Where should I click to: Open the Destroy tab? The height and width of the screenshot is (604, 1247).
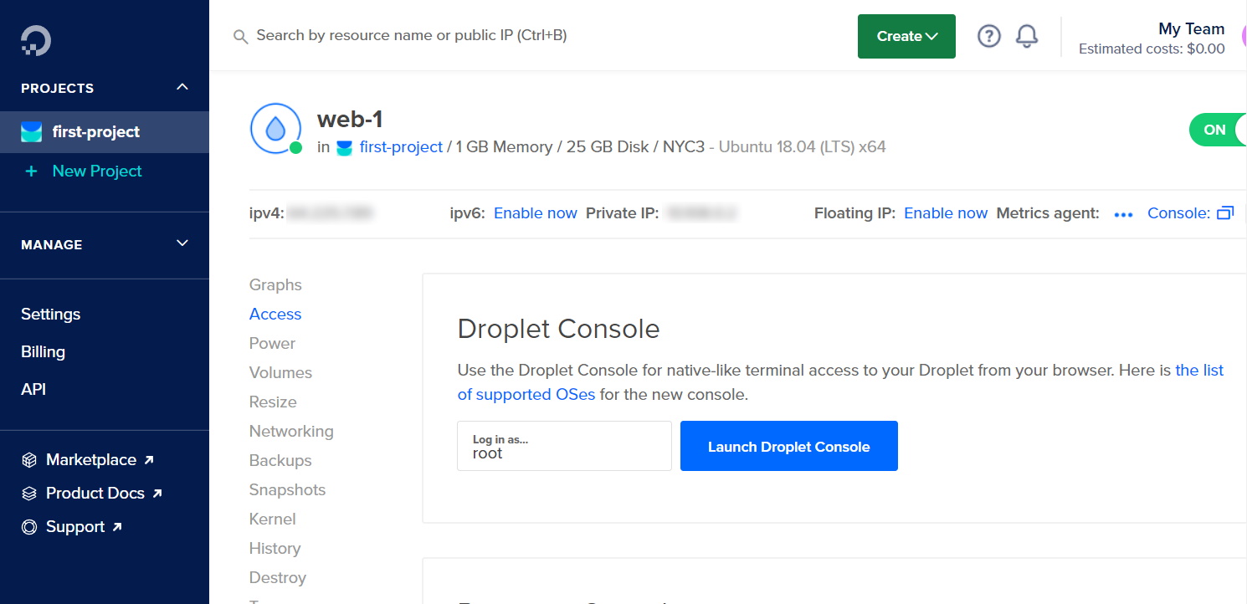[278, 578]
